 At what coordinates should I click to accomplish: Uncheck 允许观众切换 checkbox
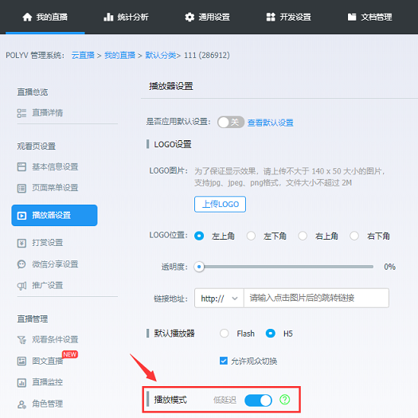(x=224, y=361)
